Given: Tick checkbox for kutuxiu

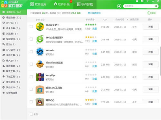Looking at the screenshot, I should pos(31,52).
